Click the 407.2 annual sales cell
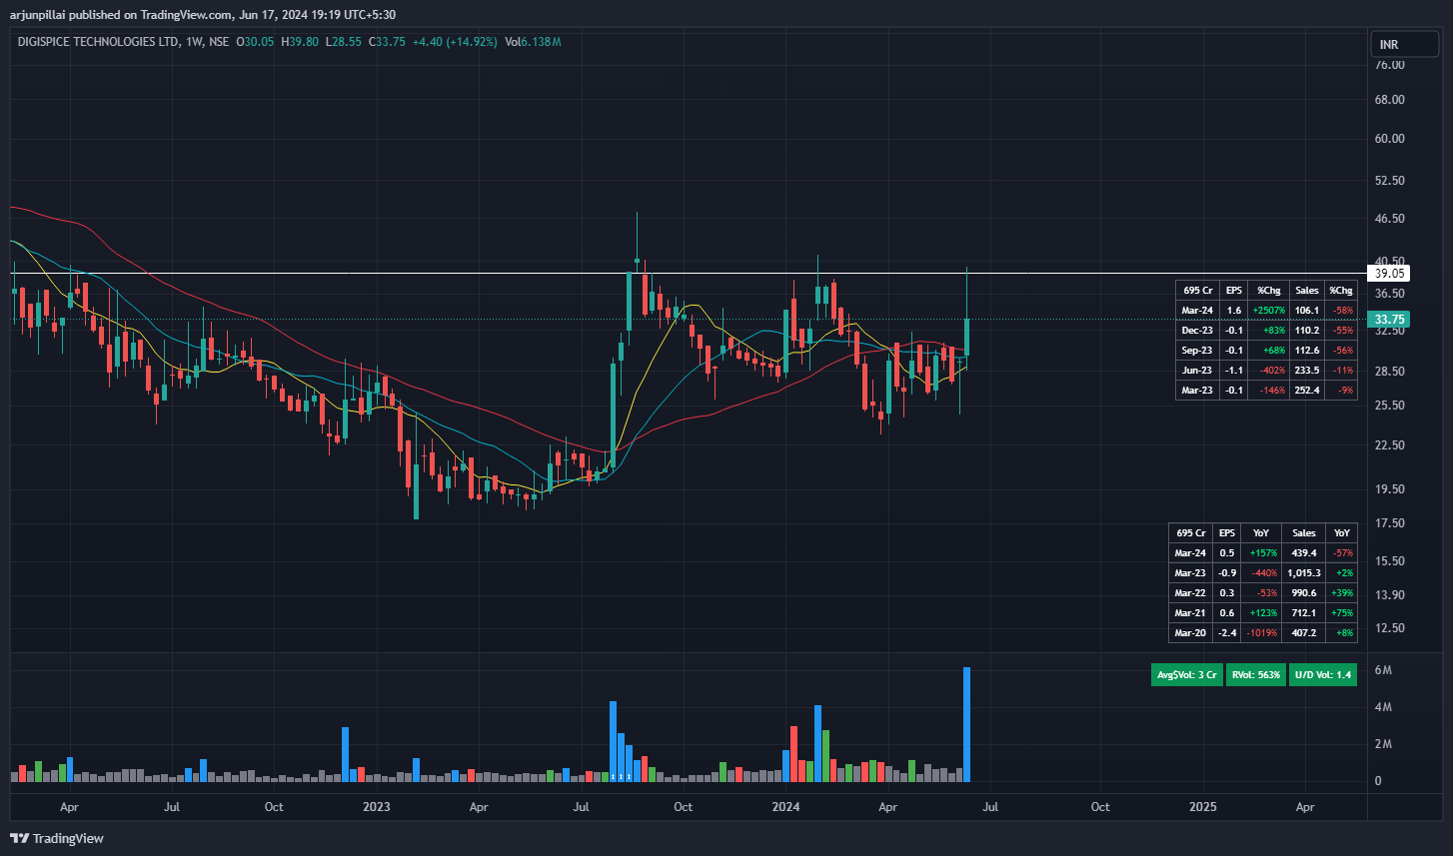1453x856 pixels. (x=1304, y=633)
